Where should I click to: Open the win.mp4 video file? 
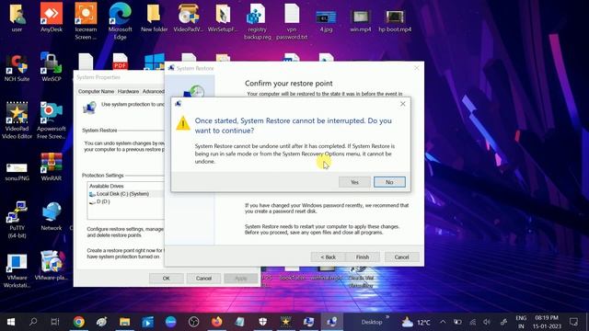360,21
